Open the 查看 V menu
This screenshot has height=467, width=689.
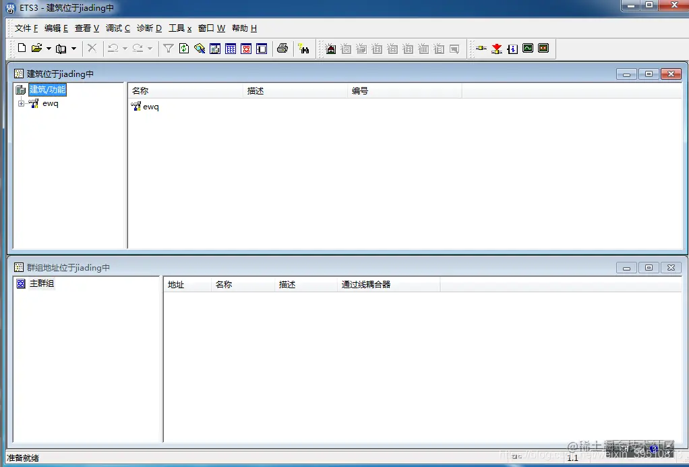(x=87, y=28)
